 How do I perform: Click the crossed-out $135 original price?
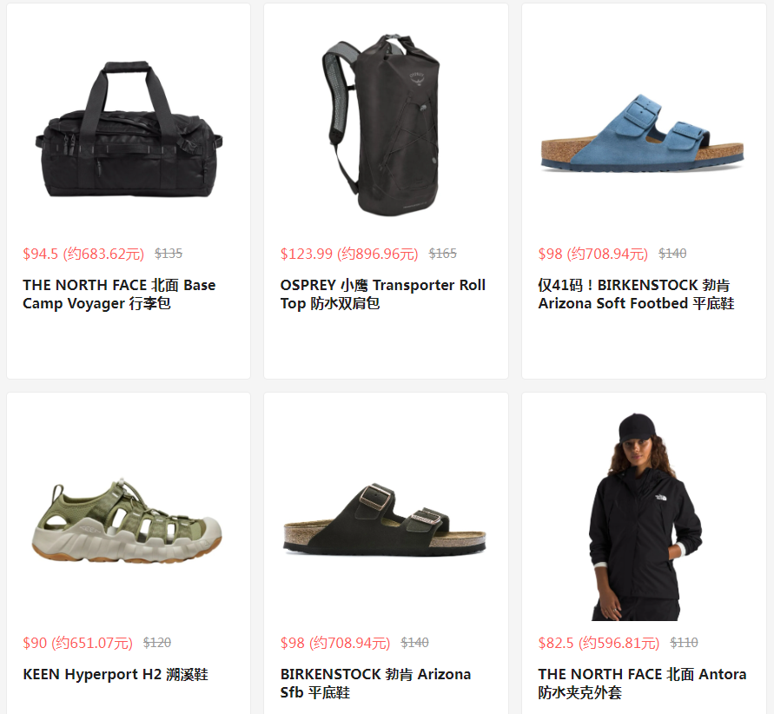click(169, 254)
